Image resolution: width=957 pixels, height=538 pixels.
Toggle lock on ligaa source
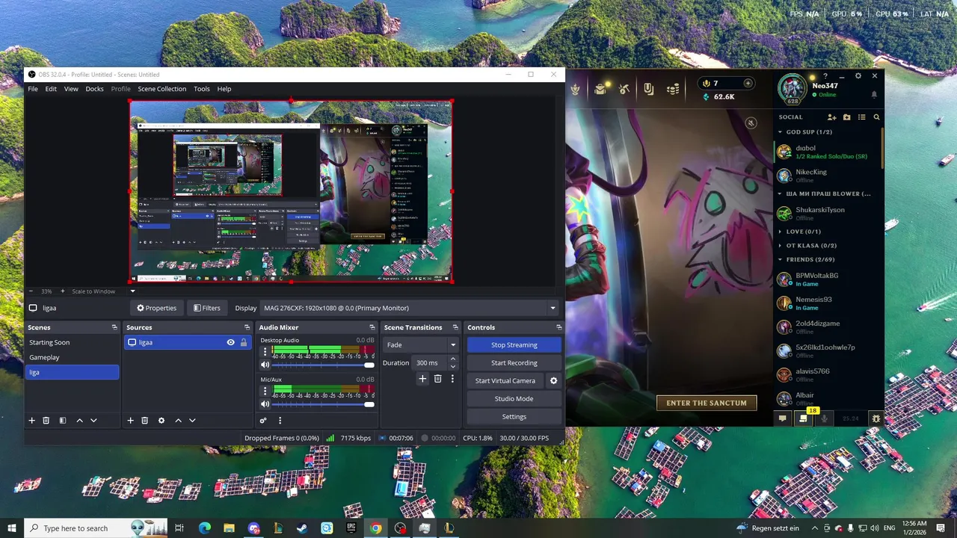click(x=243, y=342)
